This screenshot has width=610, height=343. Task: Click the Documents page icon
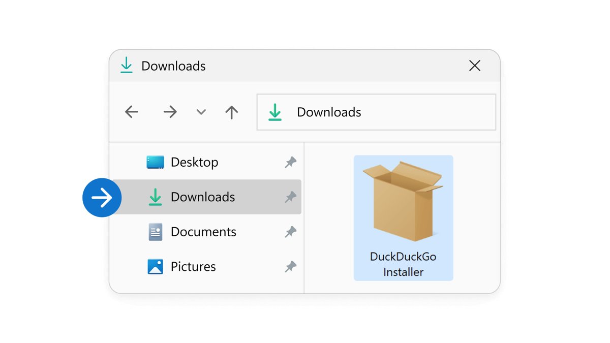pyautogui.click(x=156, y=232)
